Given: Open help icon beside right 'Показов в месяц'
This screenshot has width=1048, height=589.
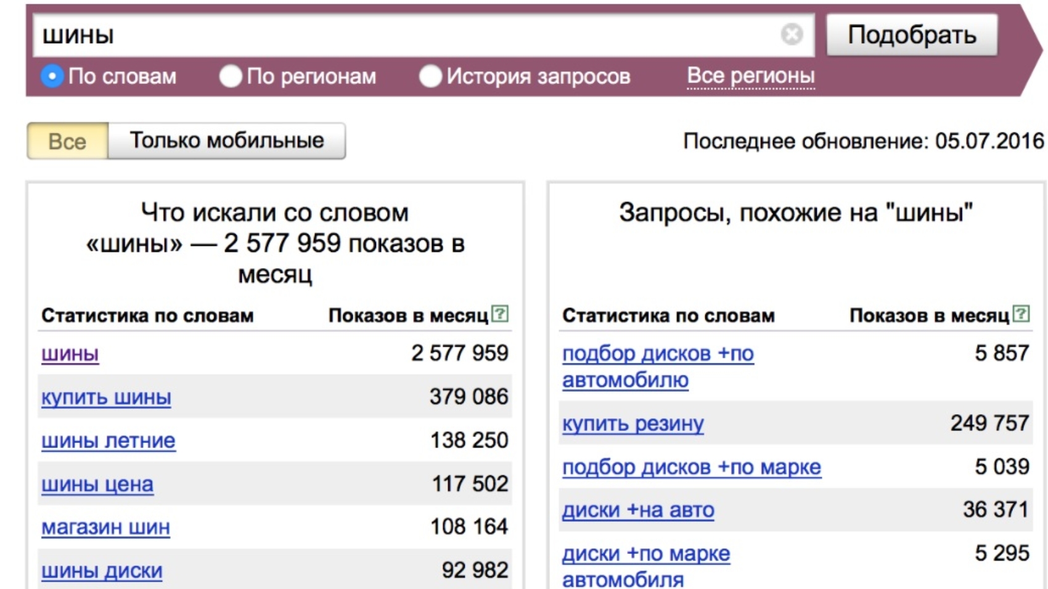Looking at the screenshot, I should coord(1021,314).
